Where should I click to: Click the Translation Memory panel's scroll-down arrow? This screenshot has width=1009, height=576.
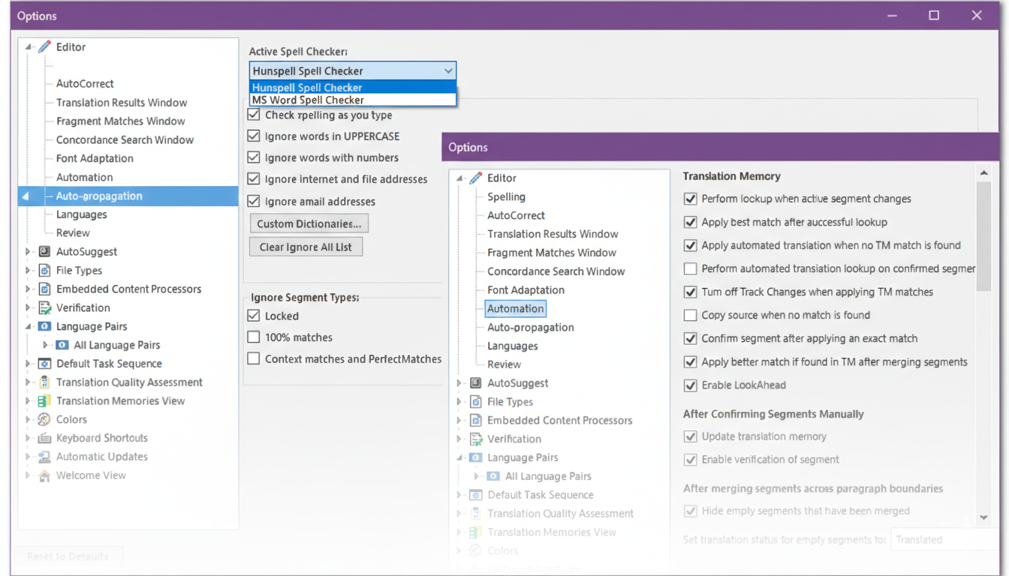tap(983, 517)
